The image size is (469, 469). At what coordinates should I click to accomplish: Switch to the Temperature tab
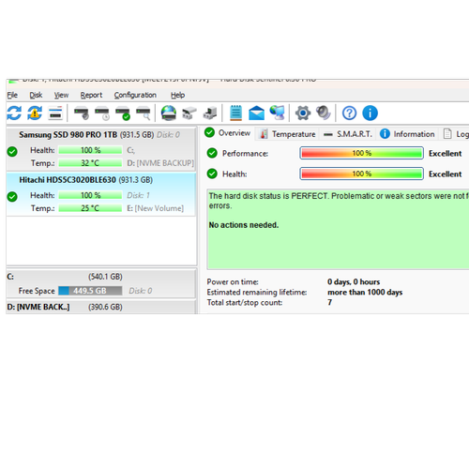[x=288, y=134]
